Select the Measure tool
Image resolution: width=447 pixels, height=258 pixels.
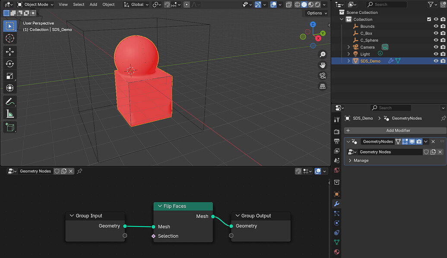(x=10, y=114)
